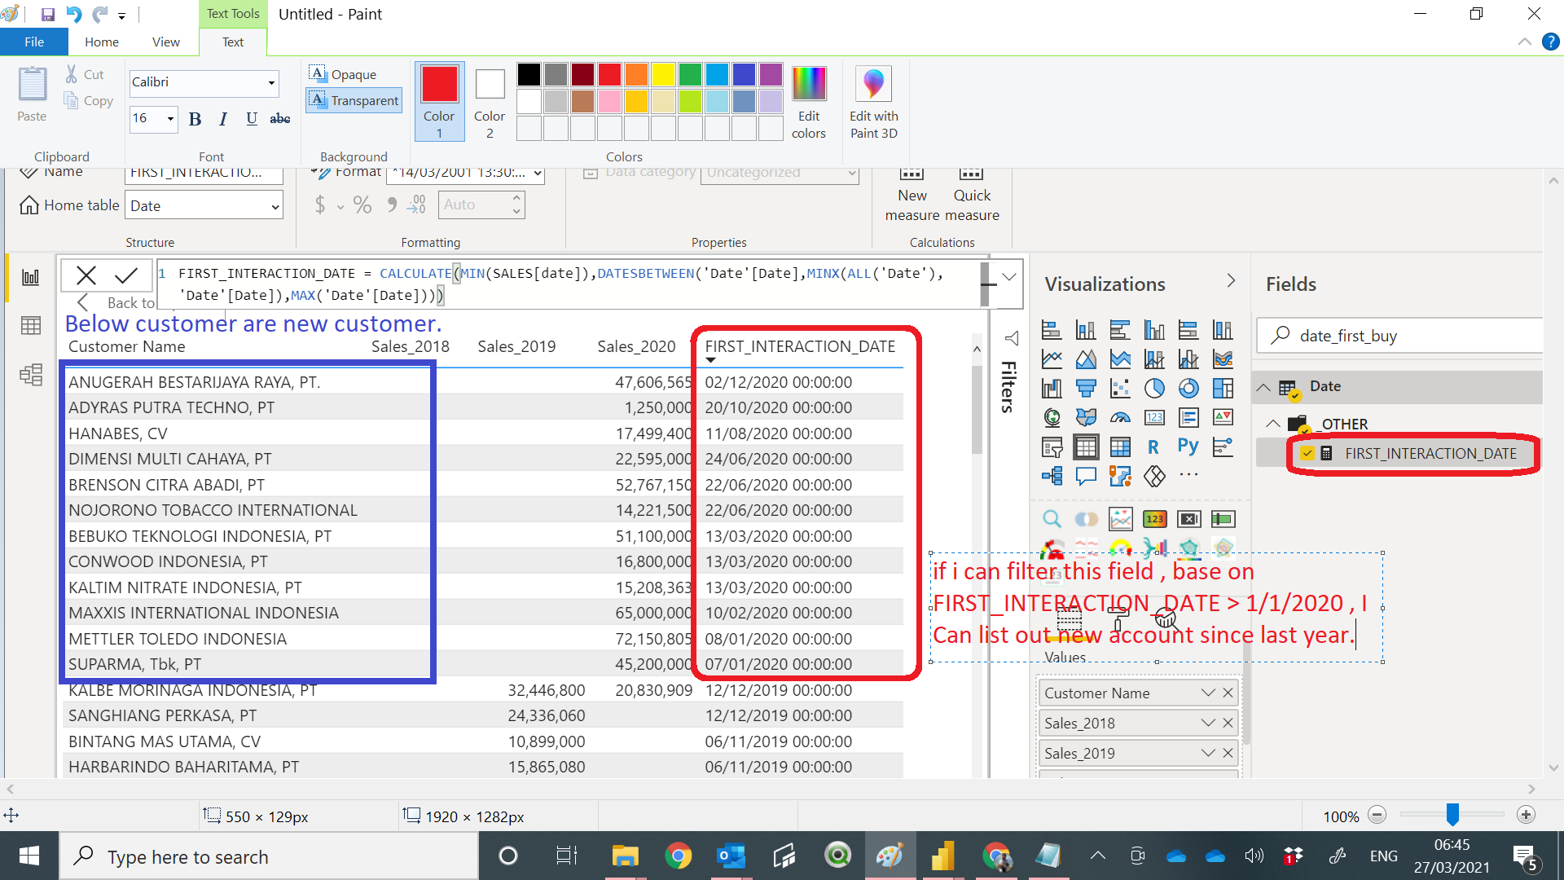This screenshot has height=880, width=1564.
Task: Click the Color 2 button
Action: click(490, 102)
